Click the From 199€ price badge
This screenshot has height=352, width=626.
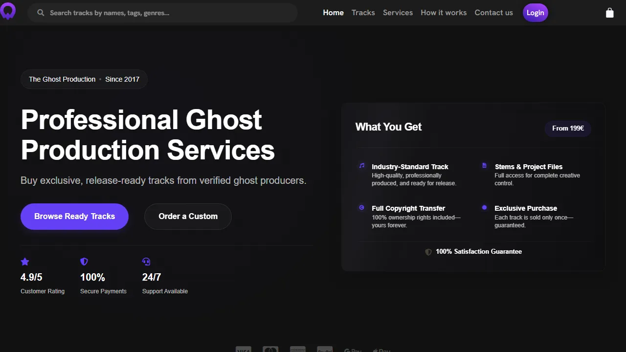click(x=567, y=128)
